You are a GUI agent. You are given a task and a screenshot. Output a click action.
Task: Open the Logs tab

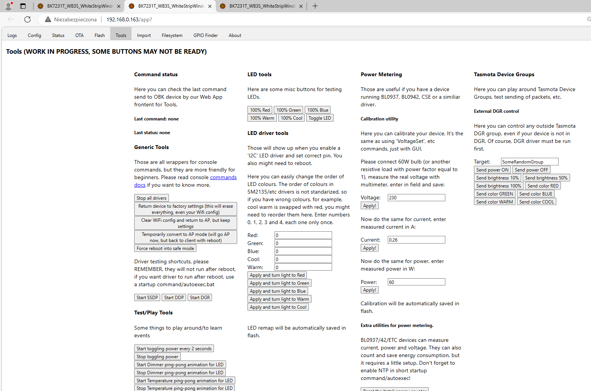pos(12,35)
